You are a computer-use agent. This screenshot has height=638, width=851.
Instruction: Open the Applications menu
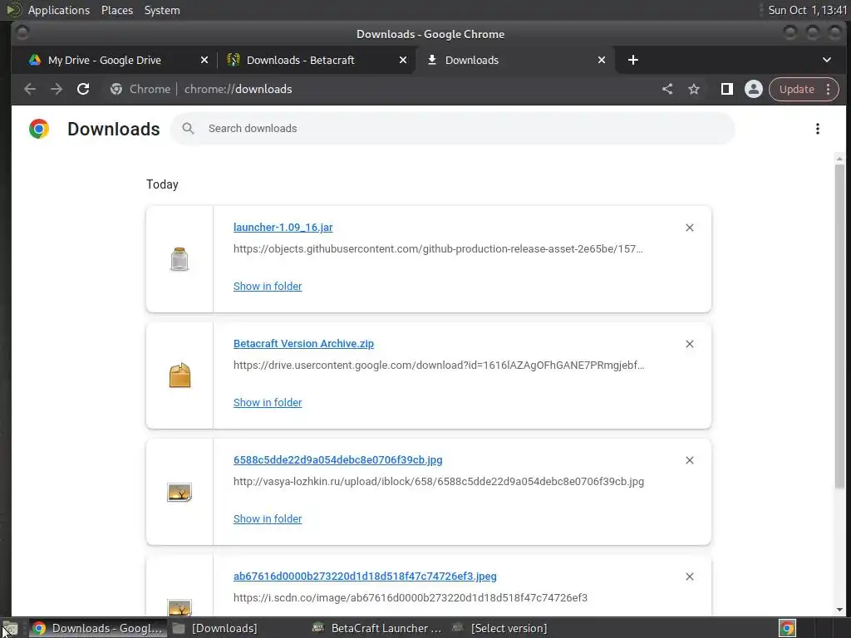59,10
